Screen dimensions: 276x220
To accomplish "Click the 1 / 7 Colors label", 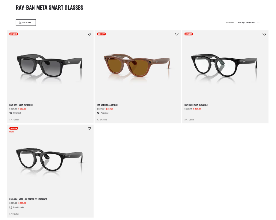I will pos(14,120).
